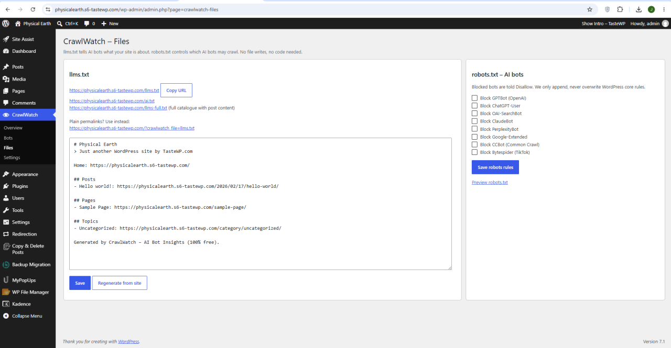671x348 pixels.
Task: Open the Redirection menu item
Action: (24, 234)
